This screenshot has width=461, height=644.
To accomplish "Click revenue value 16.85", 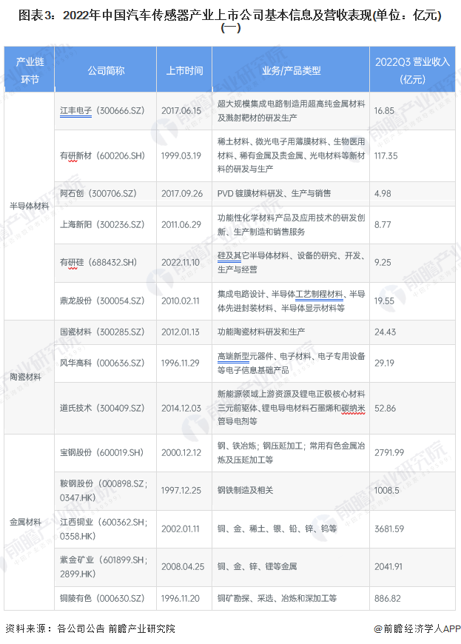I will coord(384,110).
